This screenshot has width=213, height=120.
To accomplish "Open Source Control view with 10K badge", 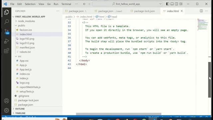I will [7, 32].
